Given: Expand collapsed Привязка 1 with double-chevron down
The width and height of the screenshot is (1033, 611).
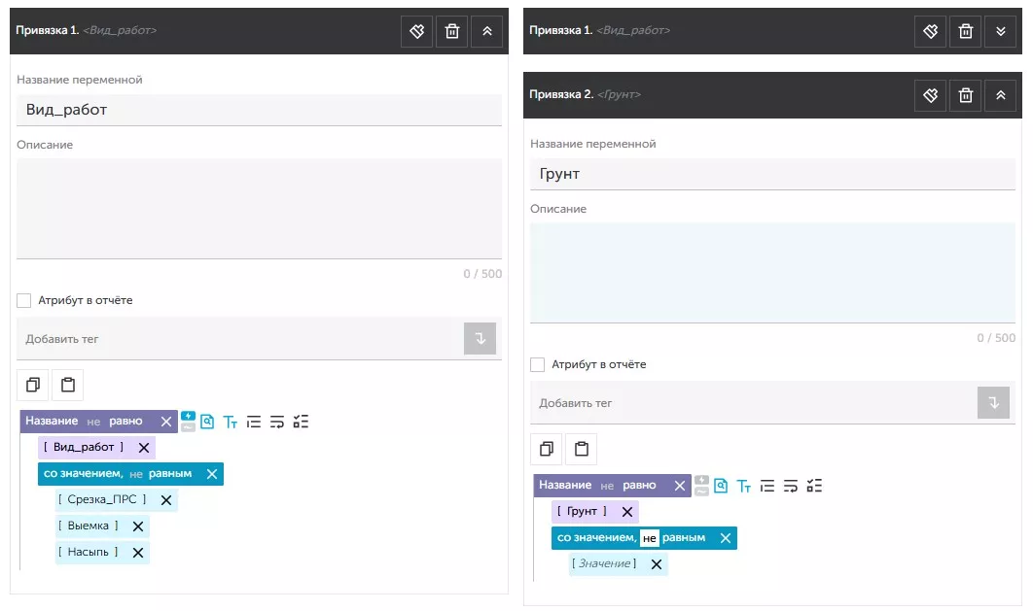Looking at the screenshot, I should click(1000, 31).
